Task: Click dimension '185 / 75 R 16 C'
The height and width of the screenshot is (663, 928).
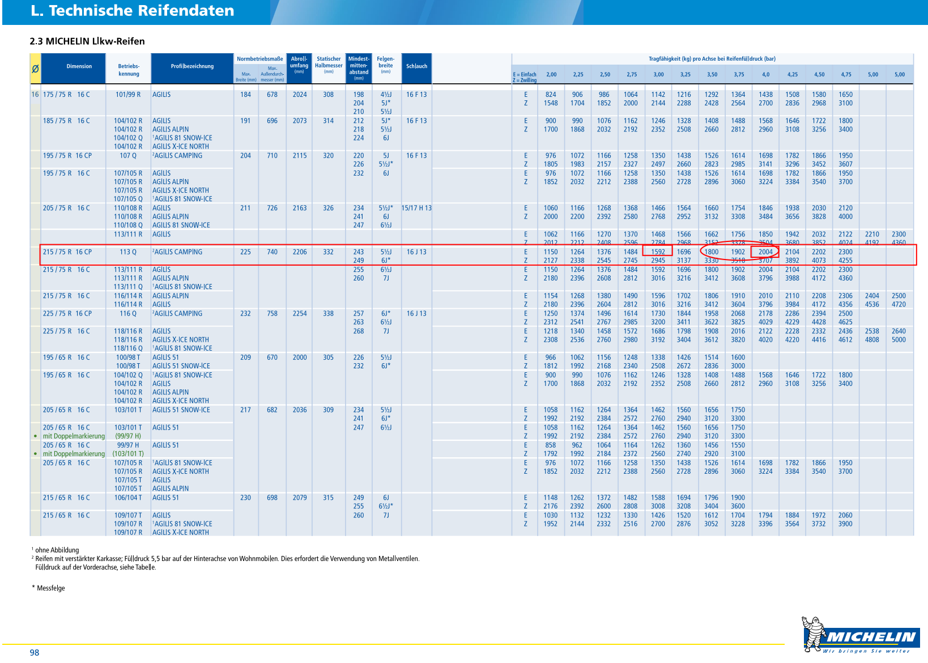Action: (x=66, y=121)
